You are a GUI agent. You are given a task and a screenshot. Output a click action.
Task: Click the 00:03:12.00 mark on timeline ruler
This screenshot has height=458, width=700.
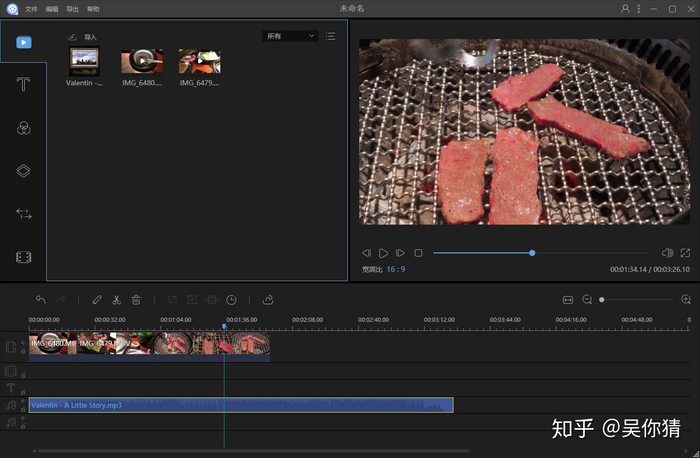click(440, 320)
